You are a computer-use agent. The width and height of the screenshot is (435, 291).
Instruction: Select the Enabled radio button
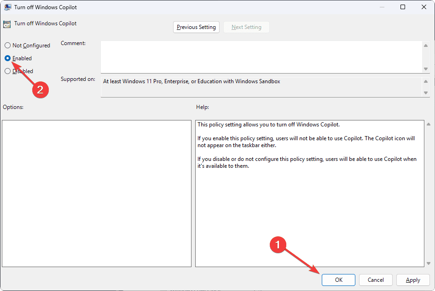7,58
